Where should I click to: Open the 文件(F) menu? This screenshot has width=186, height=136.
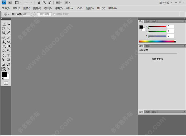tap(6, 8)
